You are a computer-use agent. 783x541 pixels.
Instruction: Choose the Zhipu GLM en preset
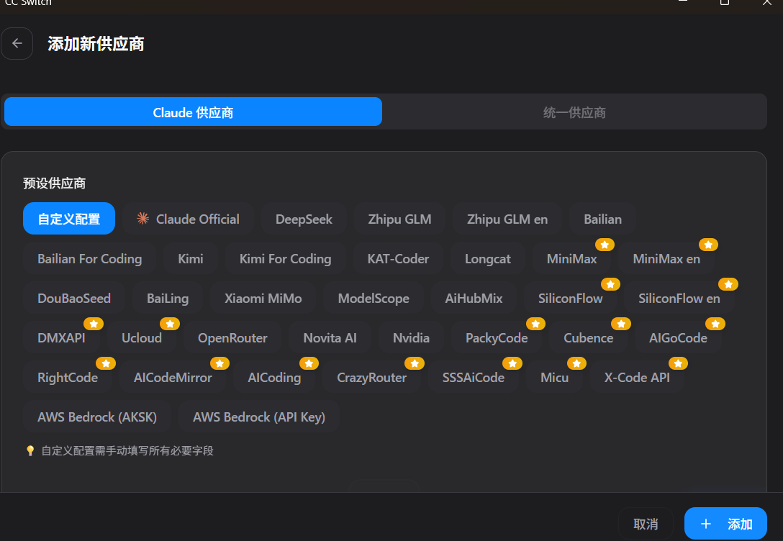(x=507, y=219)
